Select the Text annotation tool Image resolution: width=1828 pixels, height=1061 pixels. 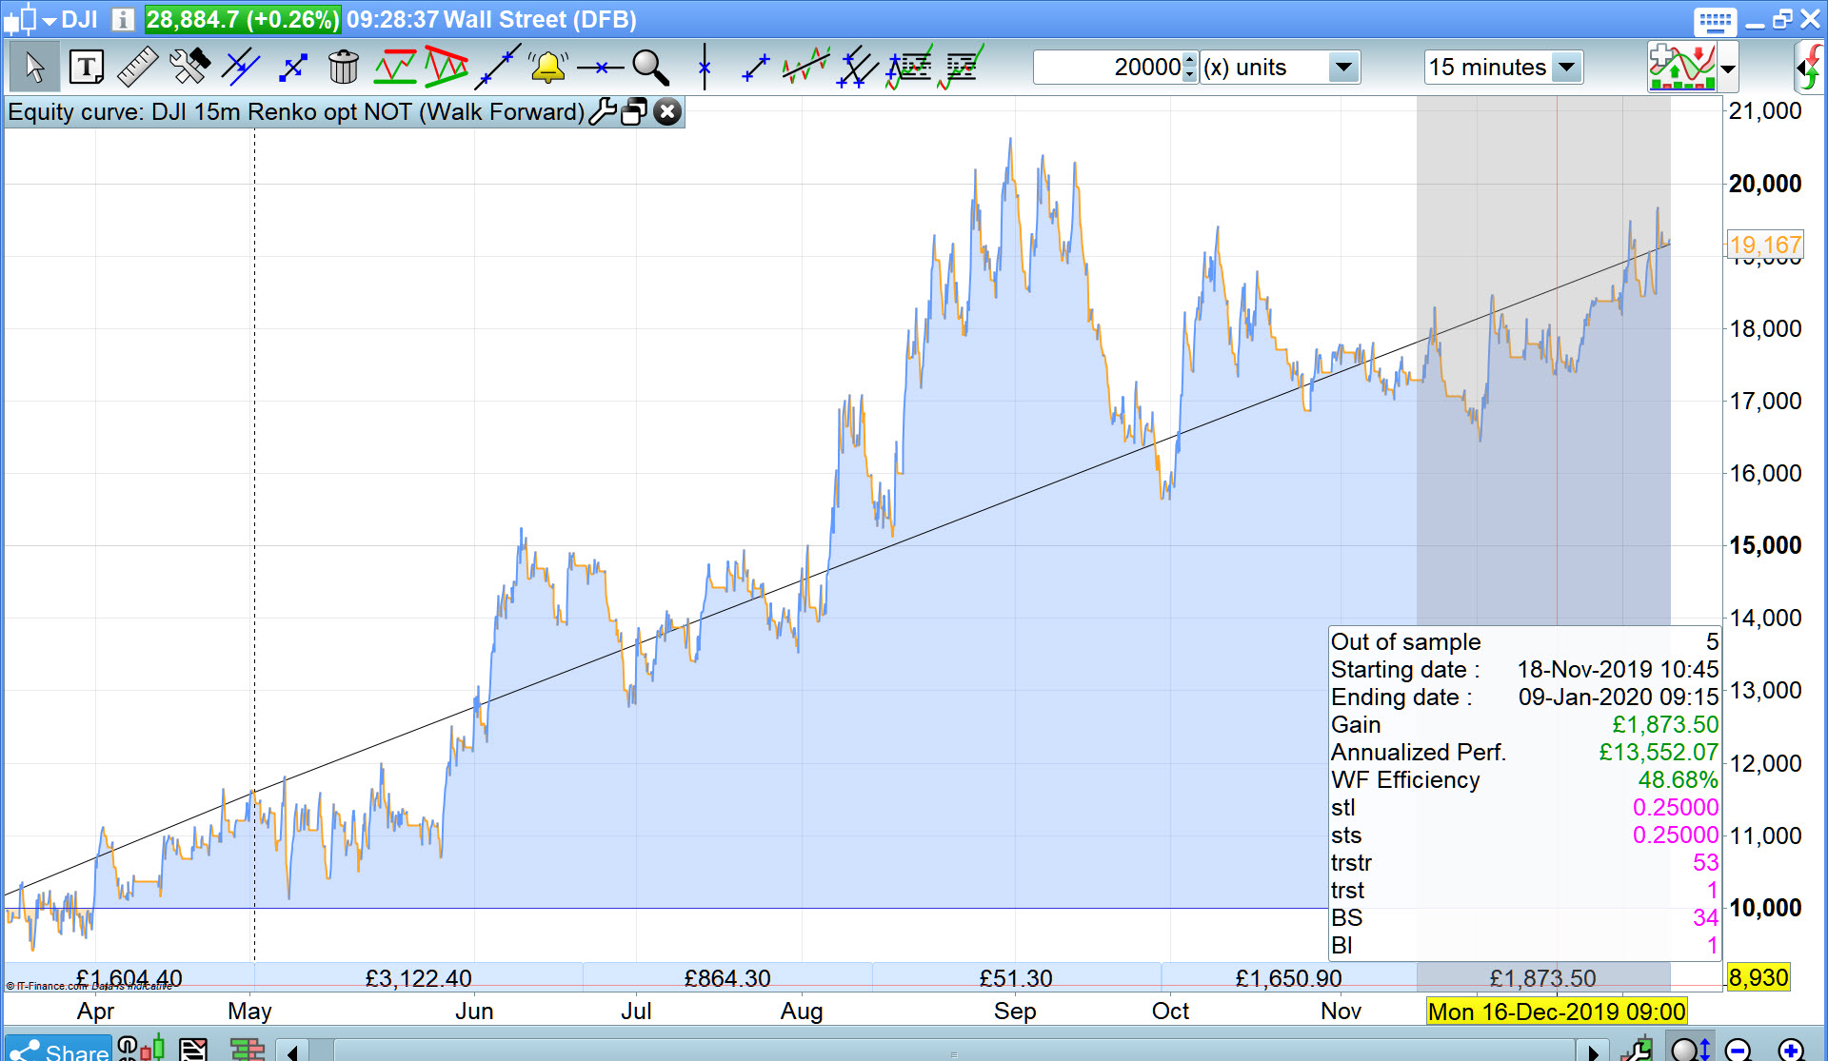87,68
